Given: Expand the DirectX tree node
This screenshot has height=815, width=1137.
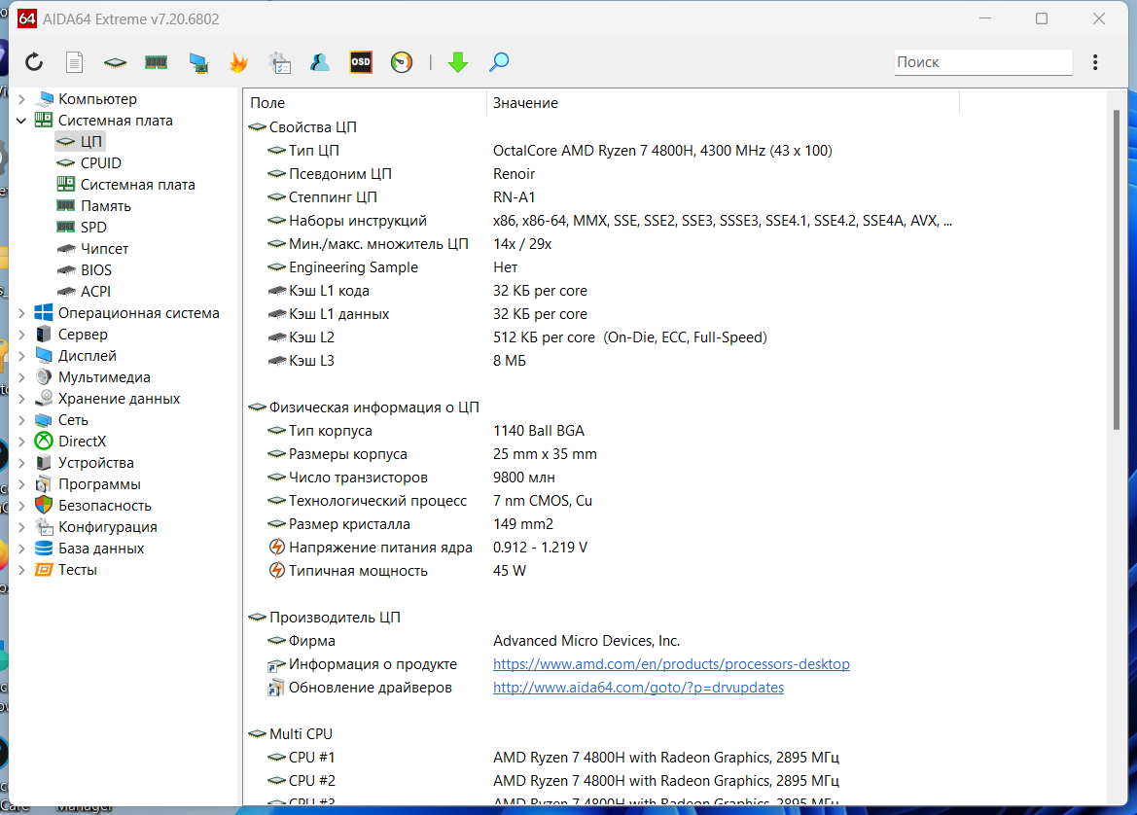Looking at the screenshot, I should click(x=21, y=442).
